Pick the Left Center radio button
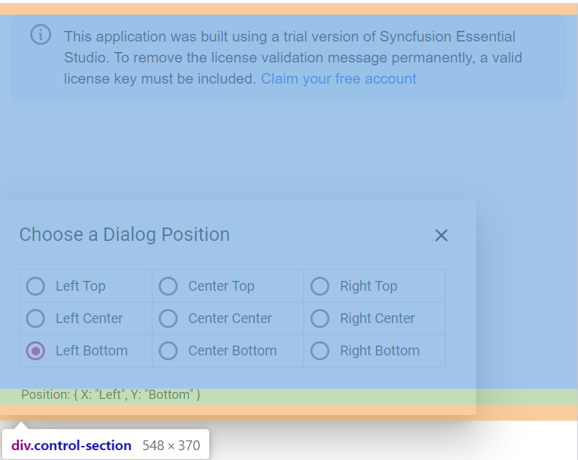Viewport: 578px width, 460px height. [35, 318]
